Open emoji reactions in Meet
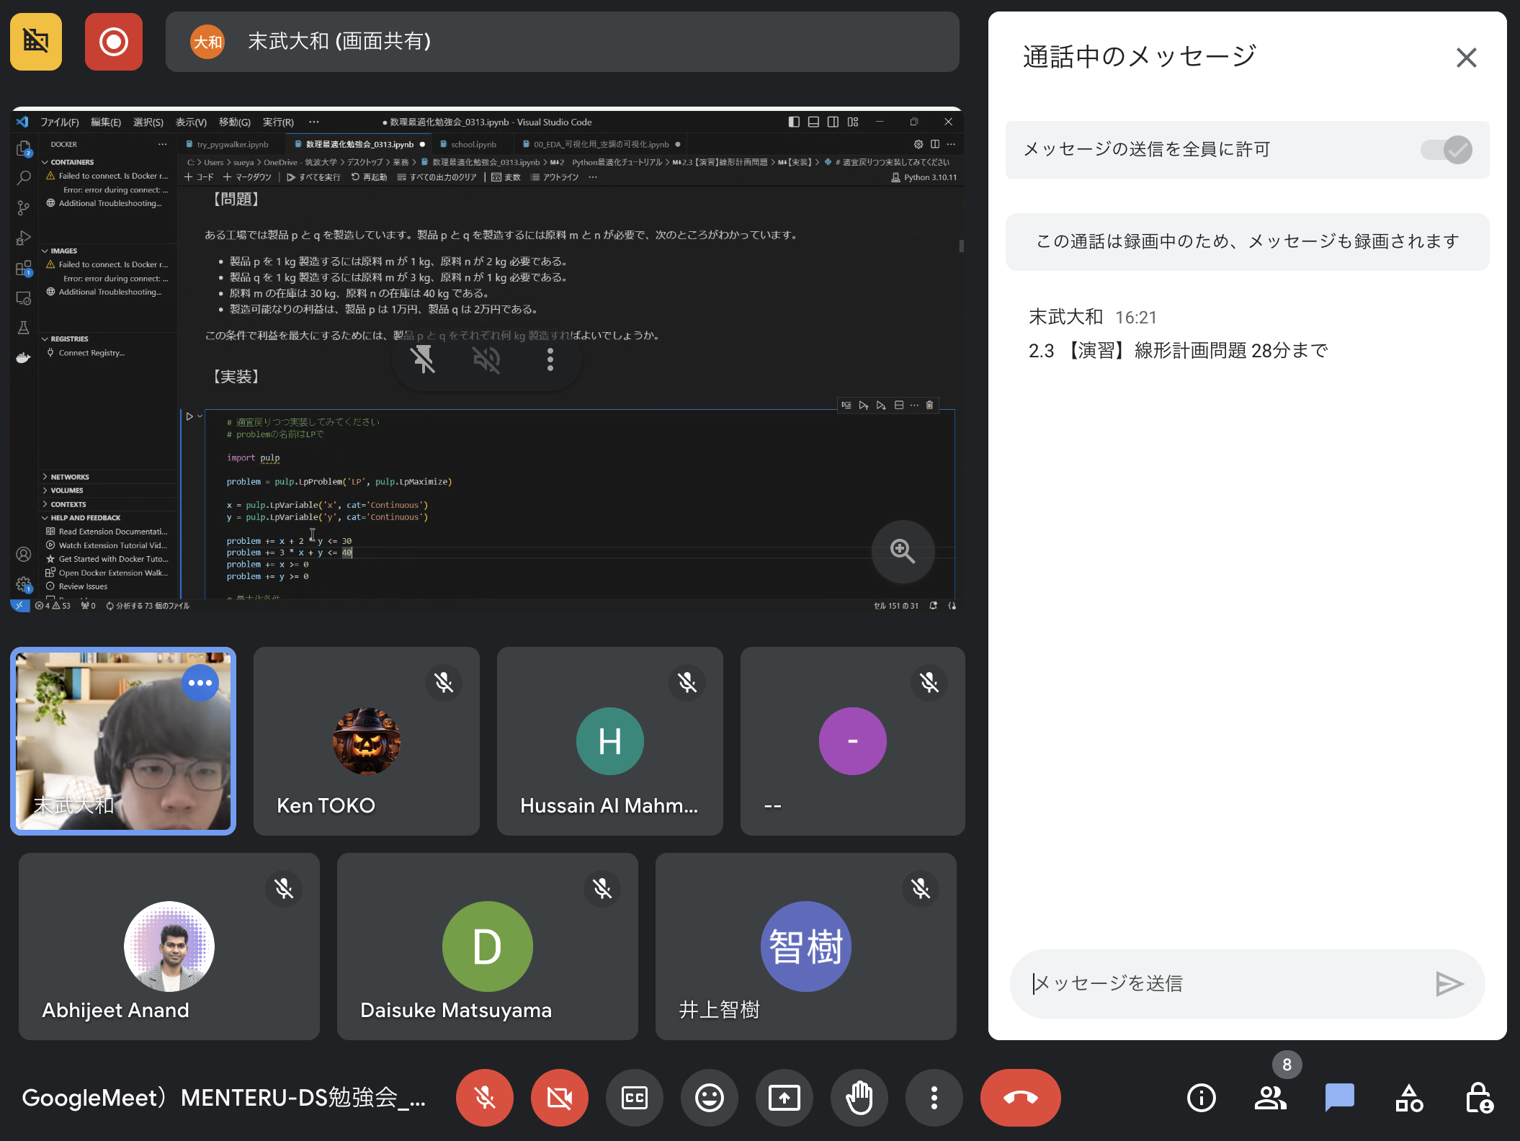 click(709, 1098)
